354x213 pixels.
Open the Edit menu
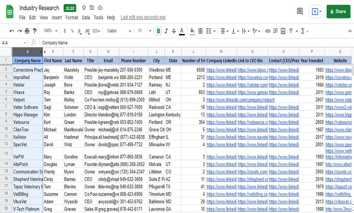pyautogui.click(x=32, y=18)
